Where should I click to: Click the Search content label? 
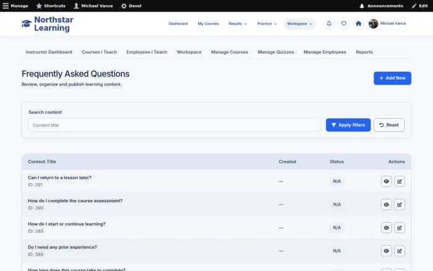pos(45,112)
